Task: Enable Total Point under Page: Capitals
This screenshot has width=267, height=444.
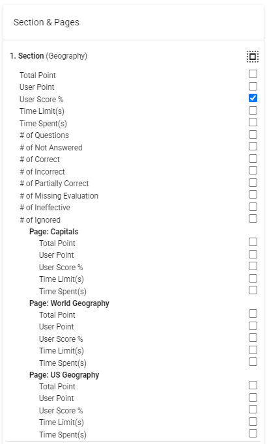Action: click(253, 242)
